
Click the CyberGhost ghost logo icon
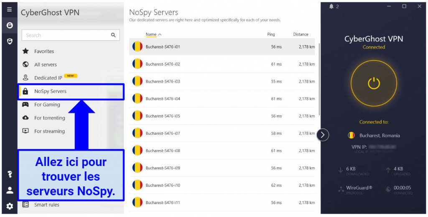pyautogui.click(x=10, y=26)
